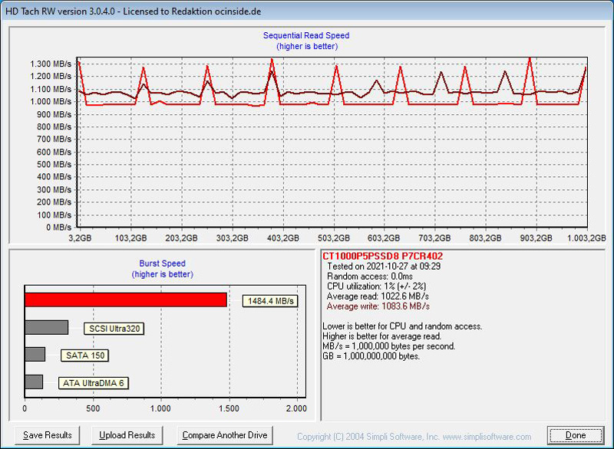This screenshot has height=449, width=614.
Task: Click the GB = 1,000,000,000 bytes line
Action: coord(371,356)
